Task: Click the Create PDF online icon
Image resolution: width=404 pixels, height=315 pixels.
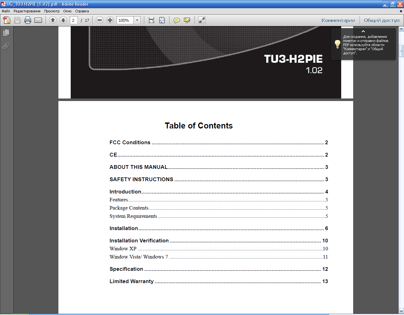Action: [7, 21]
